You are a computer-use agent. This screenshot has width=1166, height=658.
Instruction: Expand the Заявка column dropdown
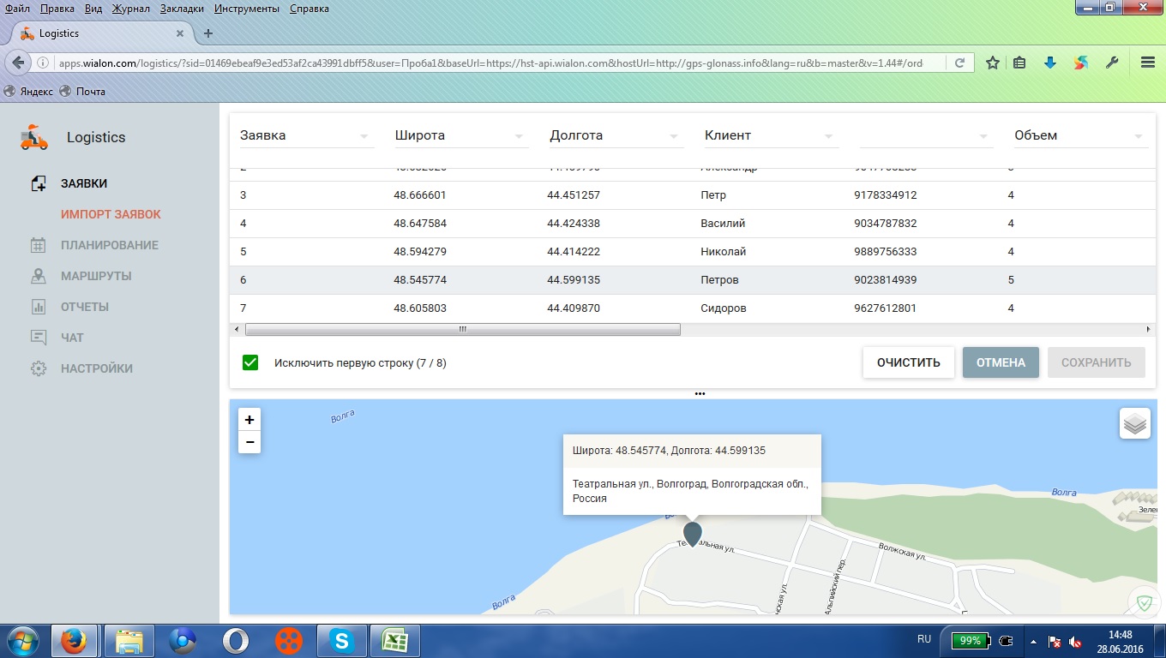pyautogui.click(x=364, y=136)
